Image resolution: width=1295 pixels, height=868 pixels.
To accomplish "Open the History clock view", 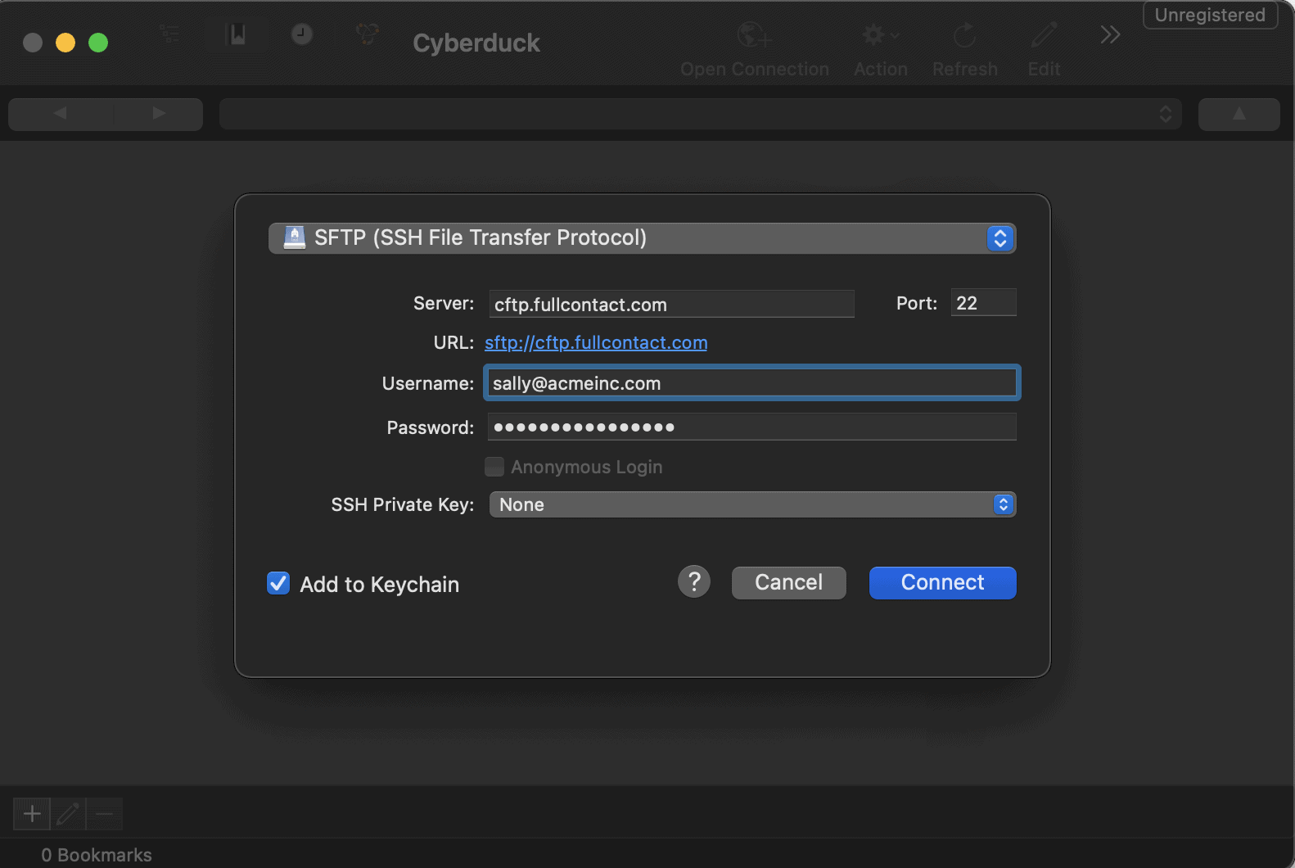I will point(302,34).
